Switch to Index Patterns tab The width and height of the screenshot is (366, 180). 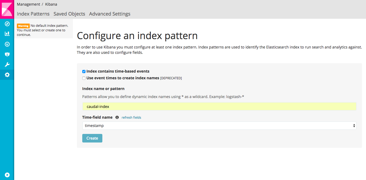33,14
